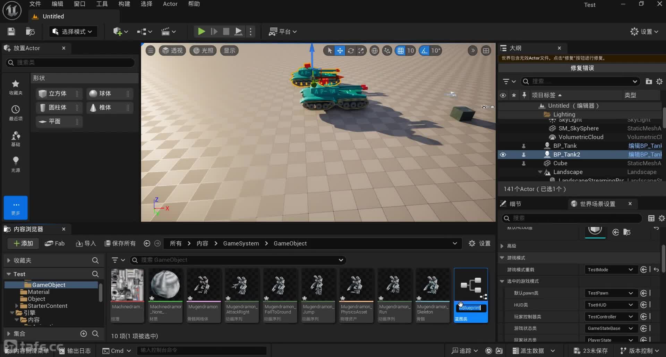Click the green Play button in toolbar

click(201, 32)
